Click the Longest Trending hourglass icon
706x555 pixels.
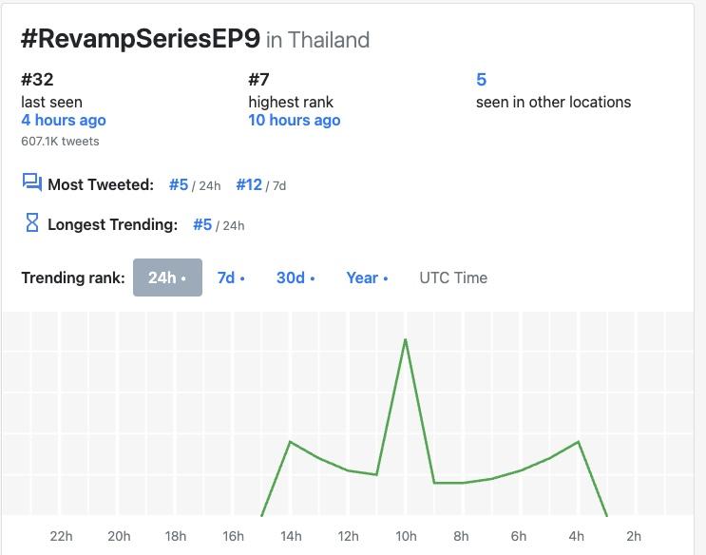coord(31,223)
